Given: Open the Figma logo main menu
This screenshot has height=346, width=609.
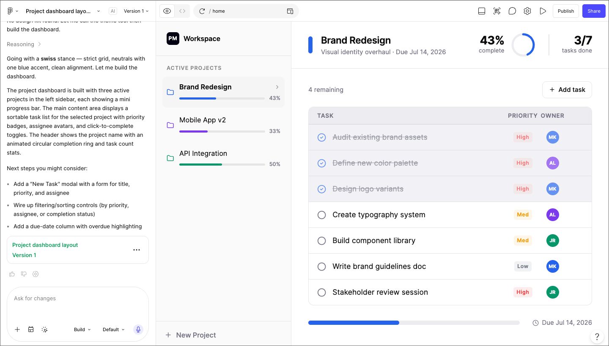Looking at the screenshot, I should click(x=13, y=11).
